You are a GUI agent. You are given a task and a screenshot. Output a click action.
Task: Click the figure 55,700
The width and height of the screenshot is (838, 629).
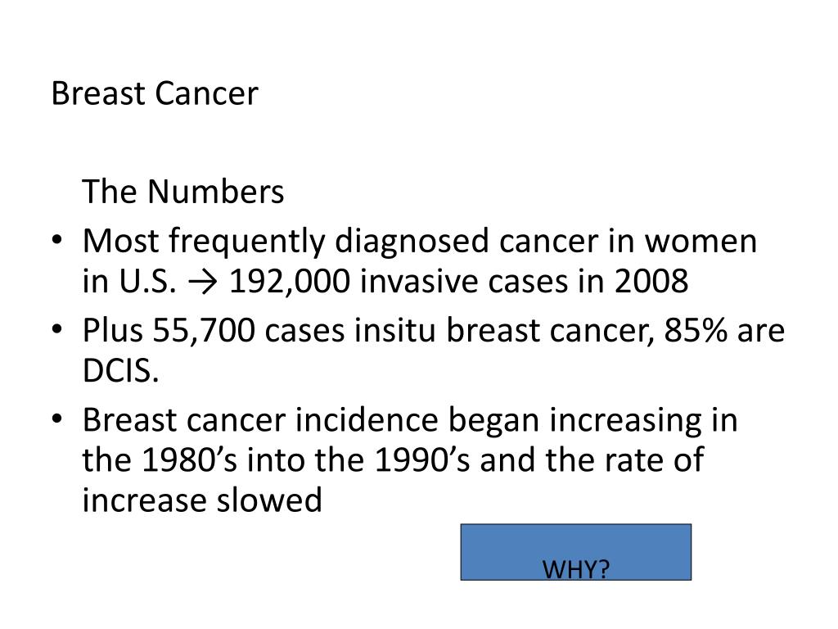(x=204, y=330)
